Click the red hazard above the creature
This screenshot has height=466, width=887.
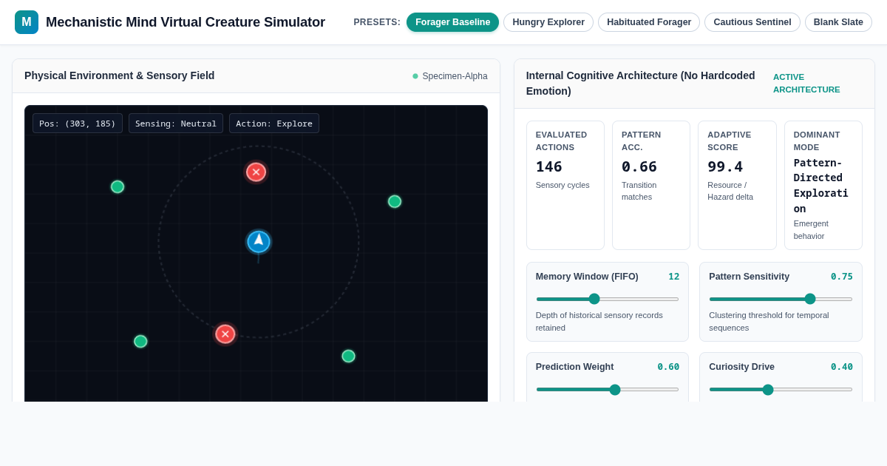(256, 172)
